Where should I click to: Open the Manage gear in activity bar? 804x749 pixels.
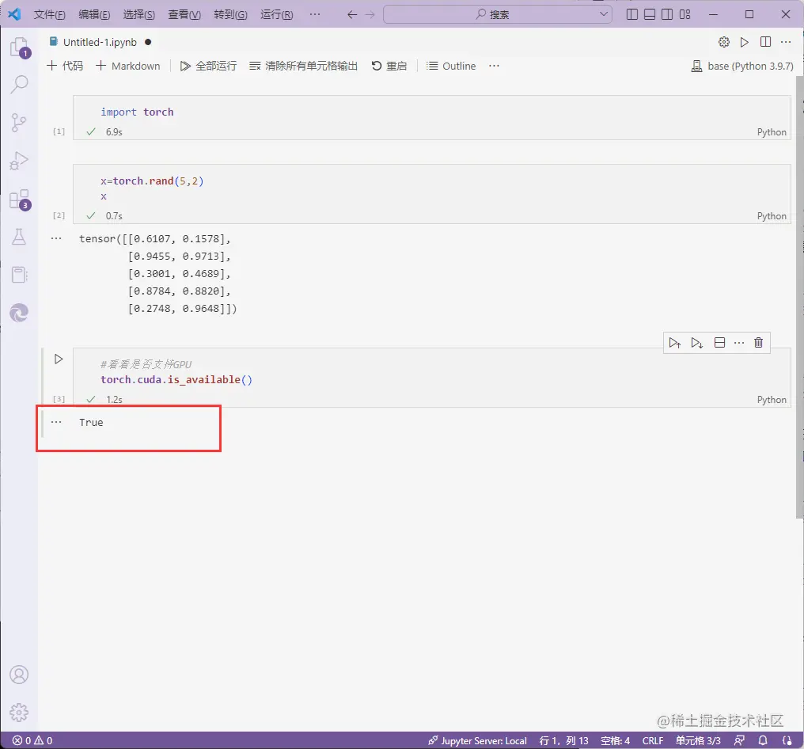[19, 712]
